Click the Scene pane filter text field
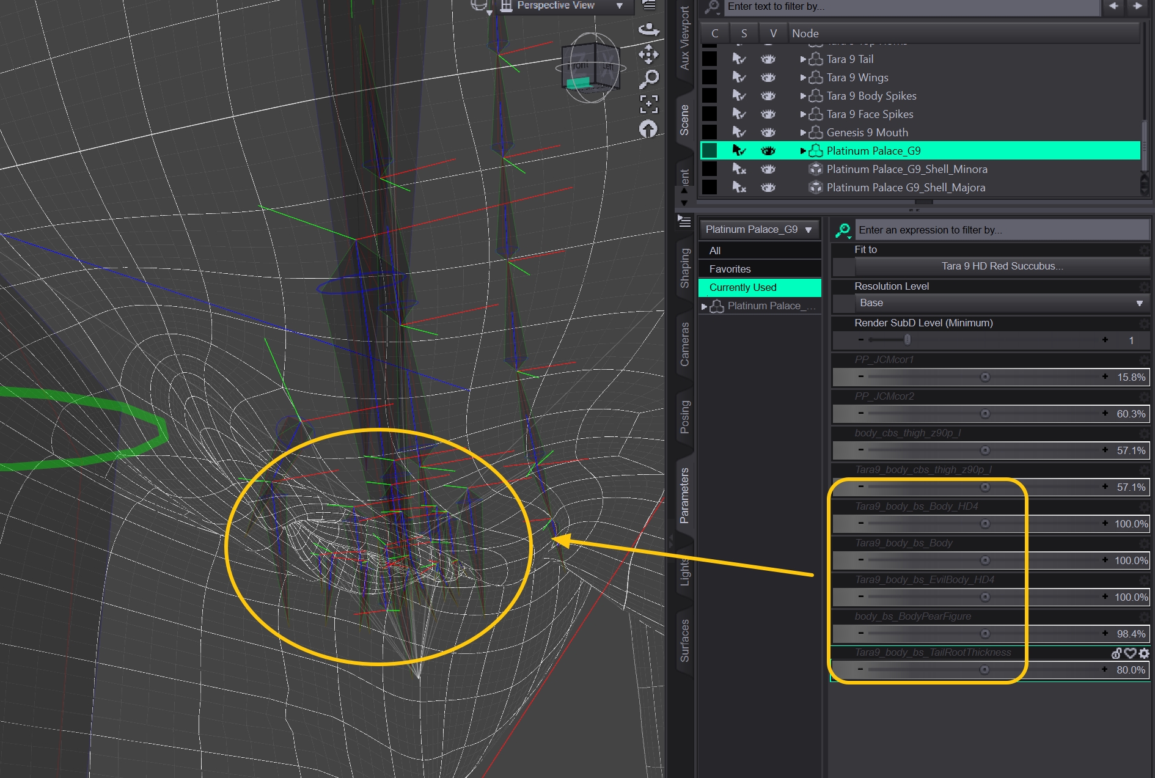Viewport: 1155px width, 778px height. (911, 7)
